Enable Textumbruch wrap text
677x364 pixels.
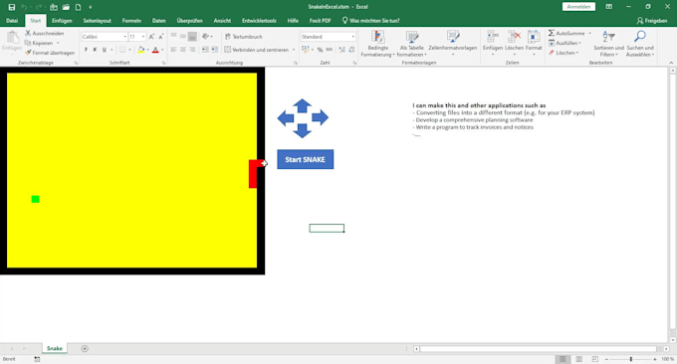point(244,37)
